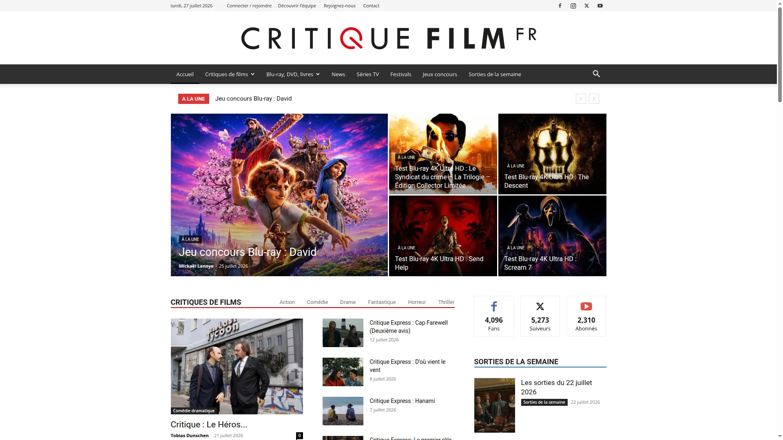783x440 pixels.
Task: Open the ticker headline Jeu concours Blu-ray : David
Action: click(x=253, y=99)
